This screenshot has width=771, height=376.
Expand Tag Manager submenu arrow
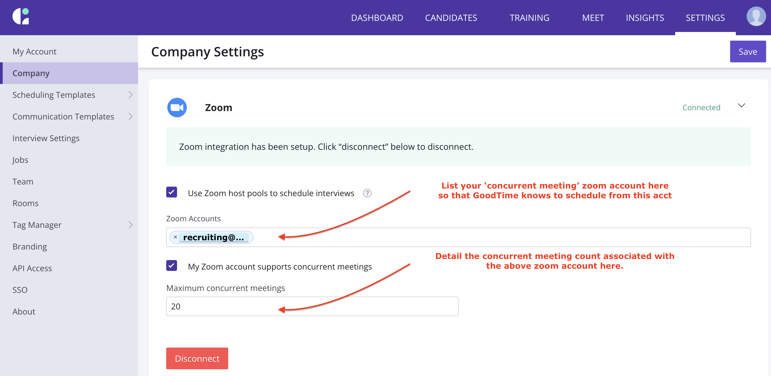click(x=130, y=225)
